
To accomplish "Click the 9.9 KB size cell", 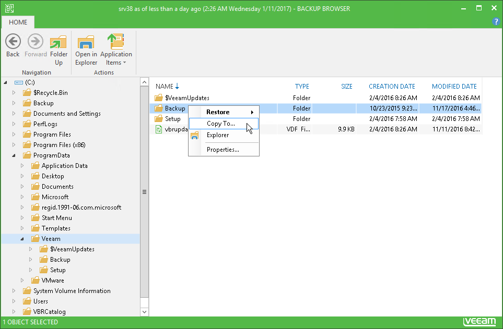I will 346,129.
